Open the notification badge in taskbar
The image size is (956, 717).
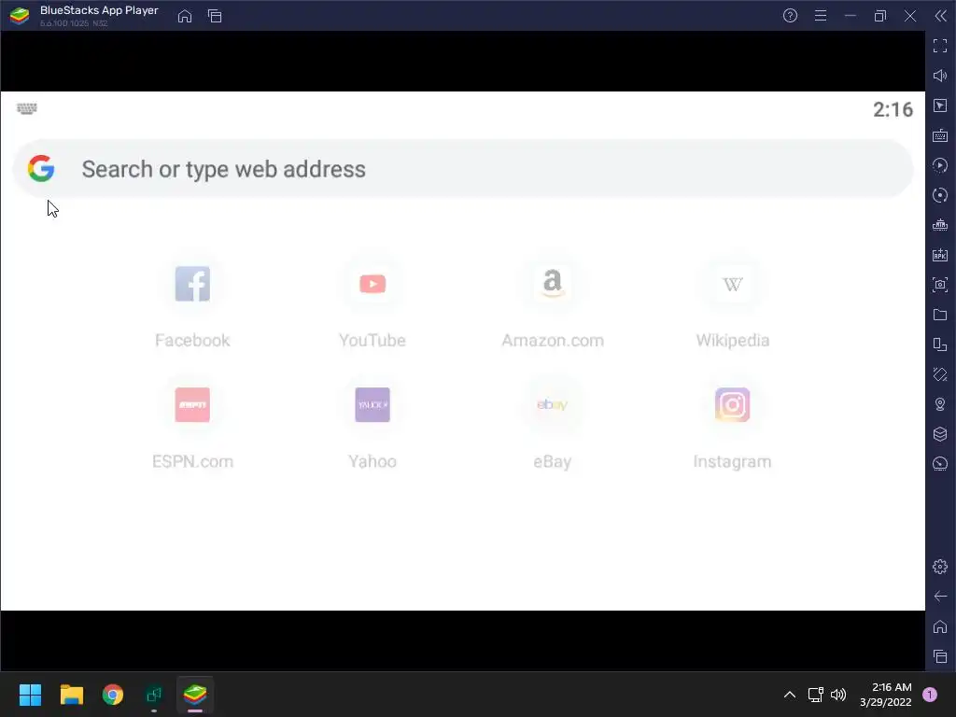(930, 695)
